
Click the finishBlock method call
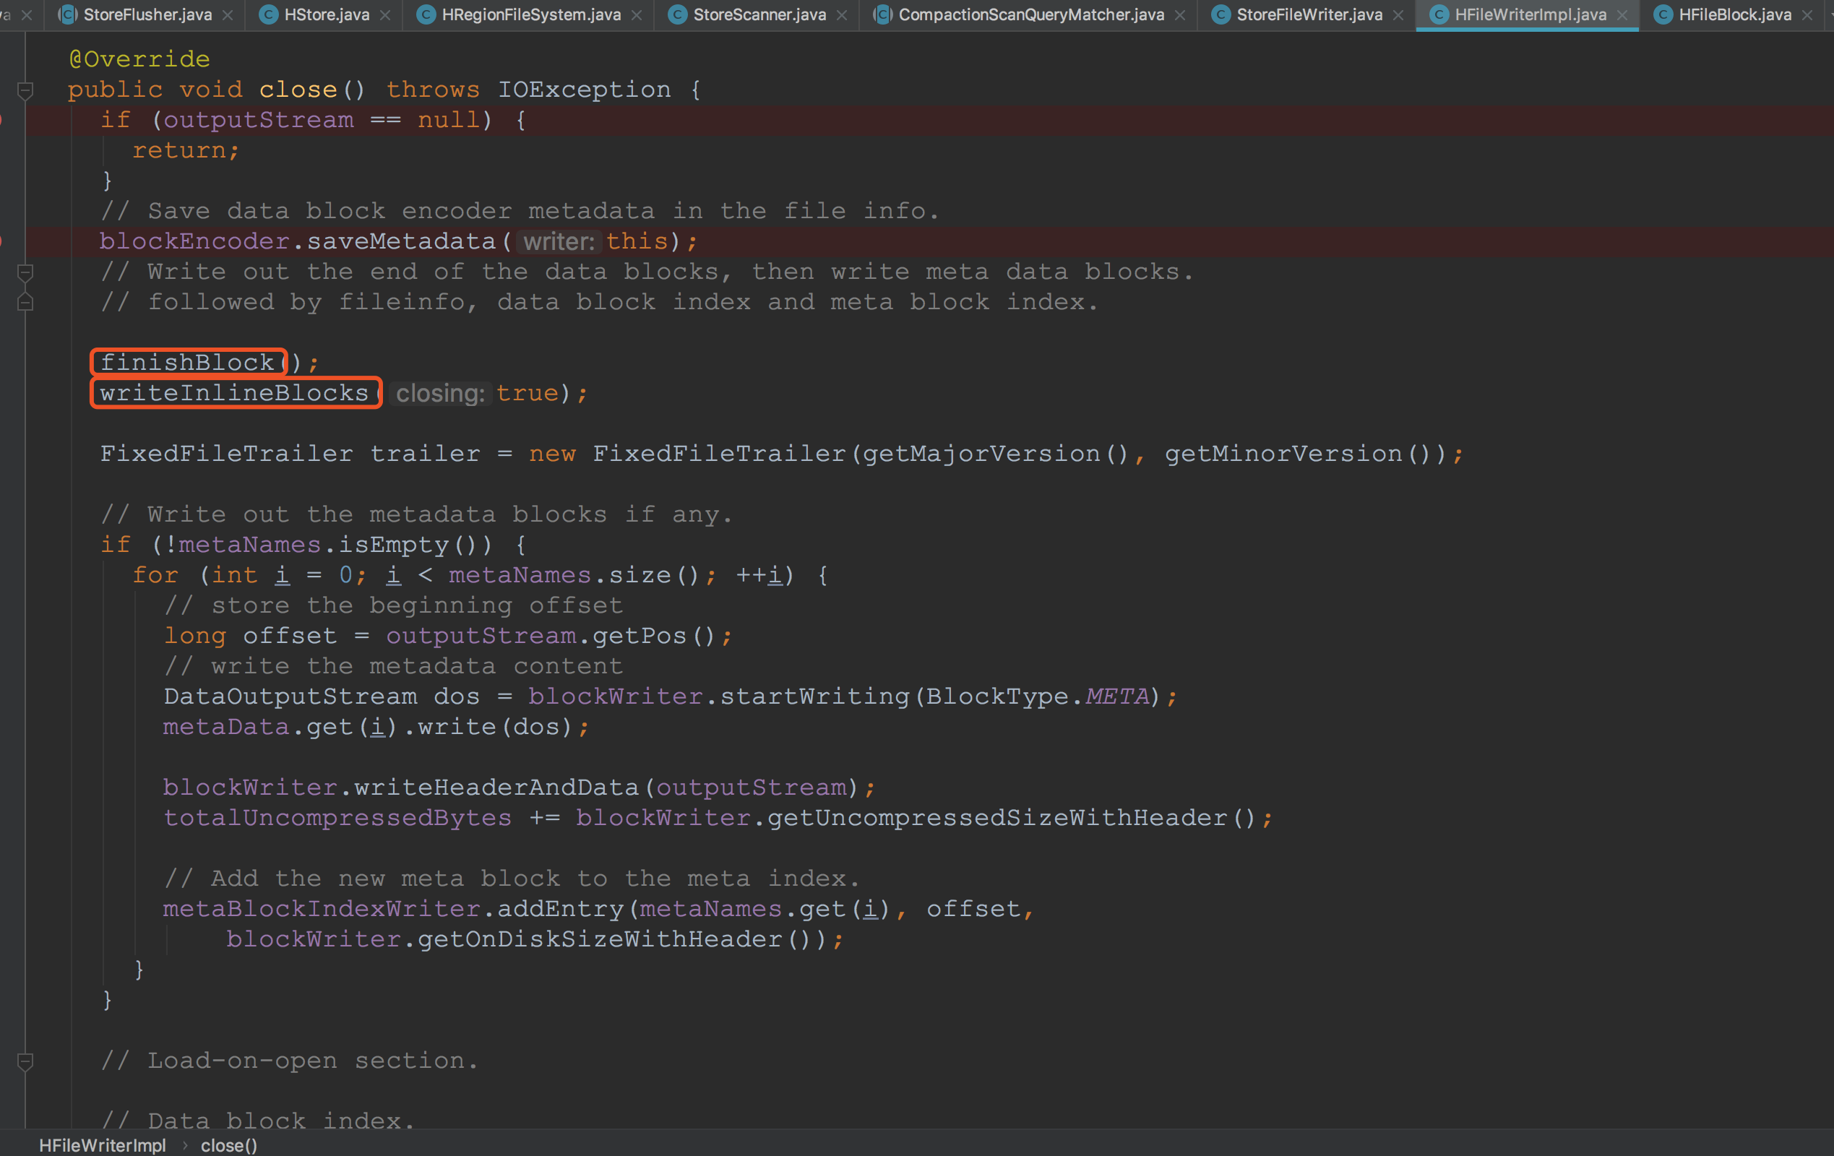(x=187, y=363)
